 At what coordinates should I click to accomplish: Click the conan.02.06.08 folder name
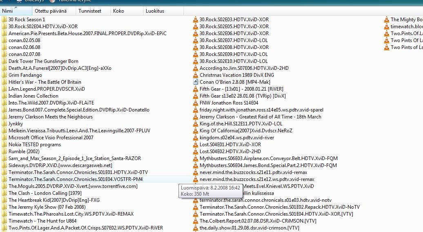(24, 47)
